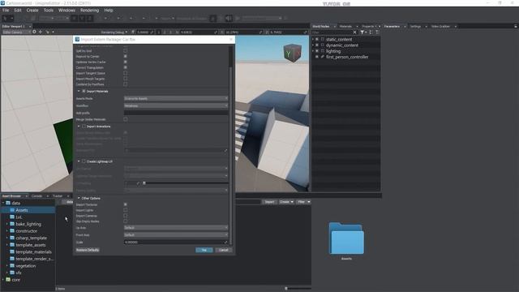Collapse the Create Lightmap UV section
Screen dimensions: 519x292
(x=79, y=161)
